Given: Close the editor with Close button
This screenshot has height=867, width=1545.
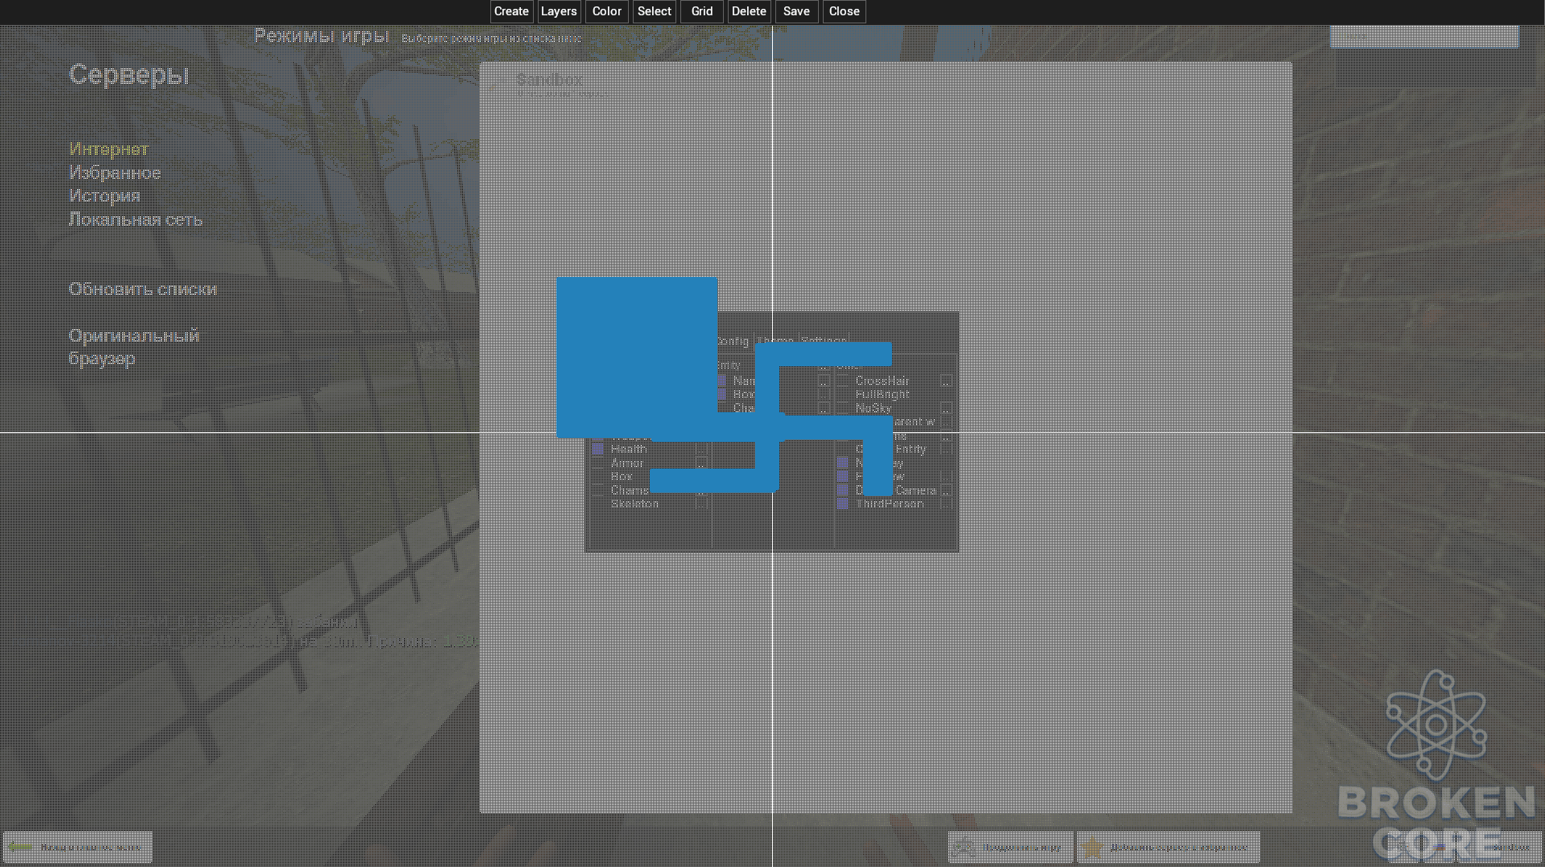Looking at the screenshot, I should [844, 11].
